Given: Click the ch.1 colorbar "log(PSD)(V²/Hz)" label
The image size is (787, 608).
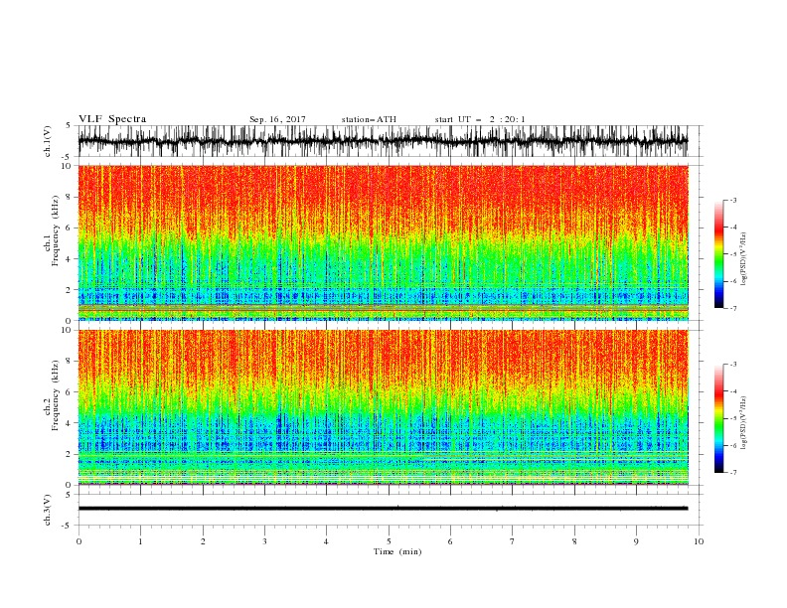Looking at the screenshot, I should point(743,259).
